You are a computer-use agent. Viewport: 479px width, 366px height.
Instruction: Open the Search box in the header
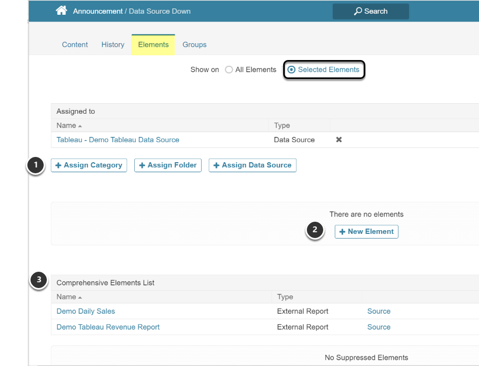[371, 11]
